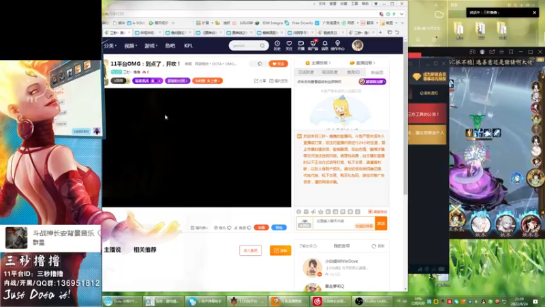The image size is (545, 307).
Task: Click the 福利签到 check-in icon
Action: [x=271, y=81]
